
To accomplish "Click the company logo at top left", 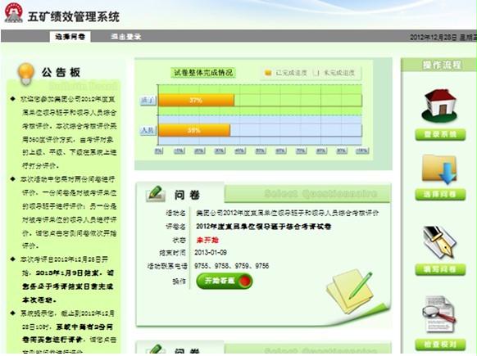I will point(13,13).
